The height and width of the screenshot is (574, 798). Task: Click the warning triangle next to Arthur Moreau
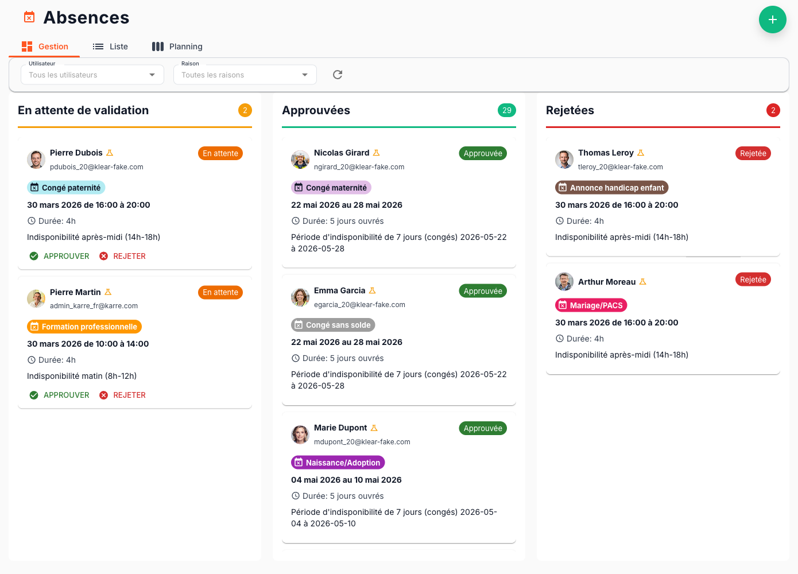pyautogui.click(x=643, y=281)
